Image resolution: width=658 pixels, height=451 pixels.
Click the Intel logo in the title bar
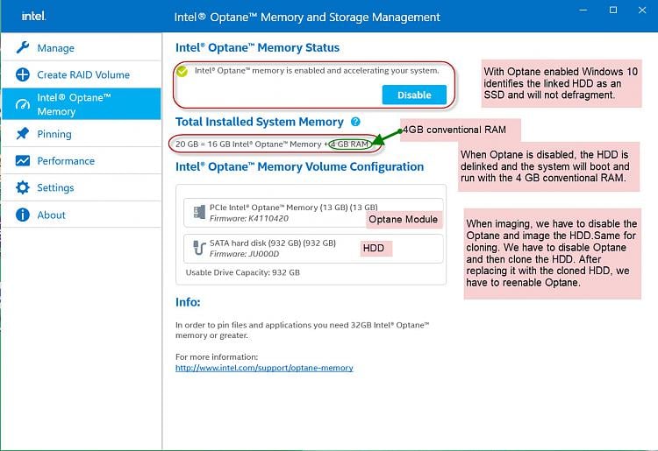coord(33,16)
